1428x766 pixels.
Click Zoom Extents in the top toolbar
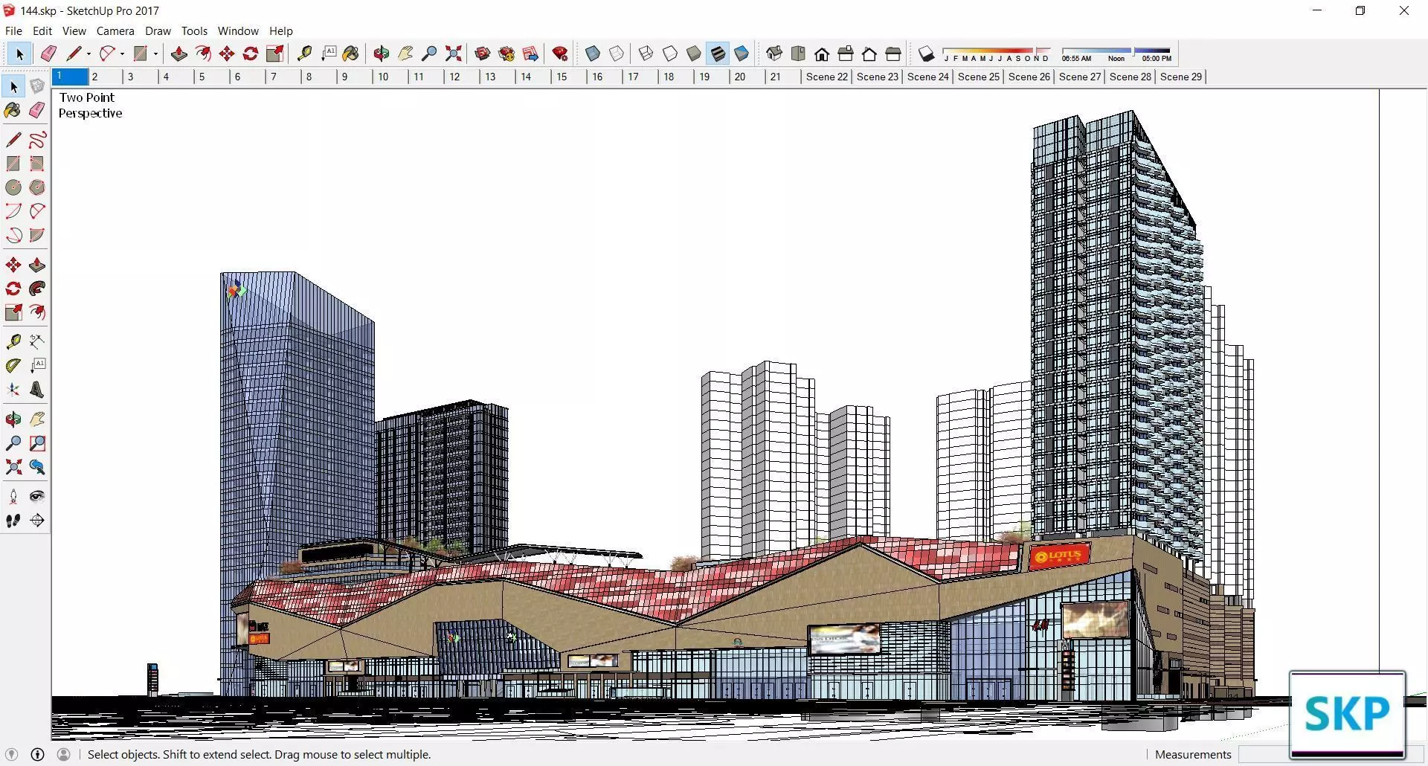point(453,54)
